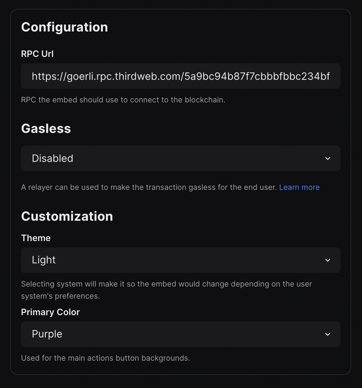Click the Customization section heading
Screen dimensions: 362x388
tap(67, 216)
